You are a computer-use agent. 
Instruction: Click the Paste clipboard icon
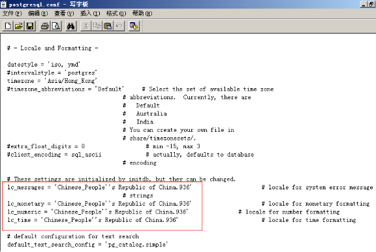(108, 26)
